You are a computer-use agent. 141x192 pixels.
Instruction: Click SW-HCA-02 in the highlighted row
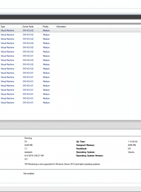(x=28, y=30)
